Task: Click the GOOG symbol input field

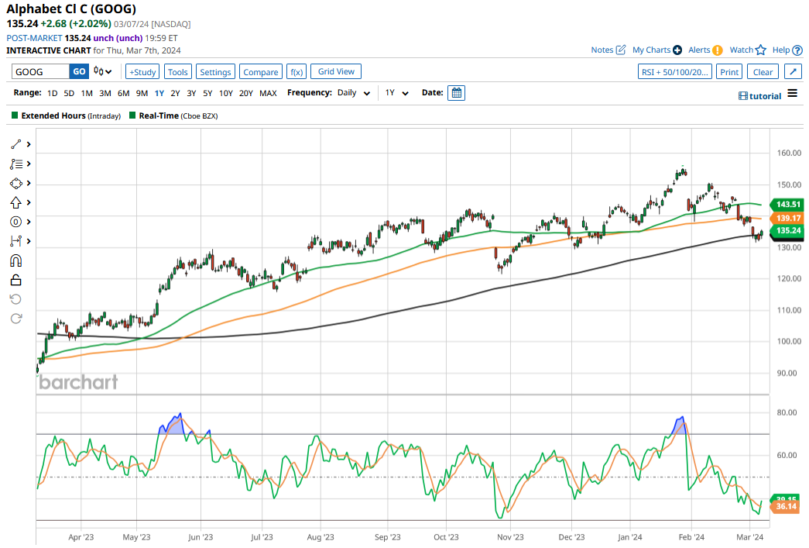Action: click(x=40, y=72)
